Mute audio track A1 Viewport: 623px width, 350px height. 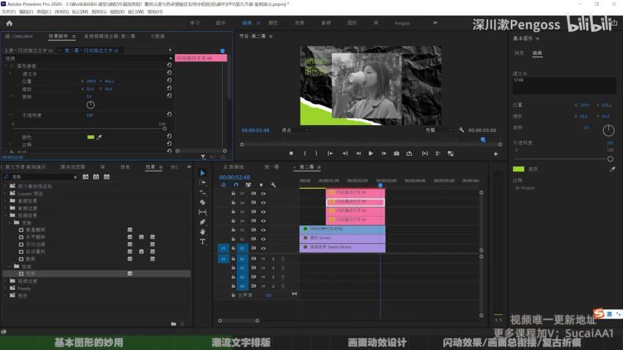point(263,258)
